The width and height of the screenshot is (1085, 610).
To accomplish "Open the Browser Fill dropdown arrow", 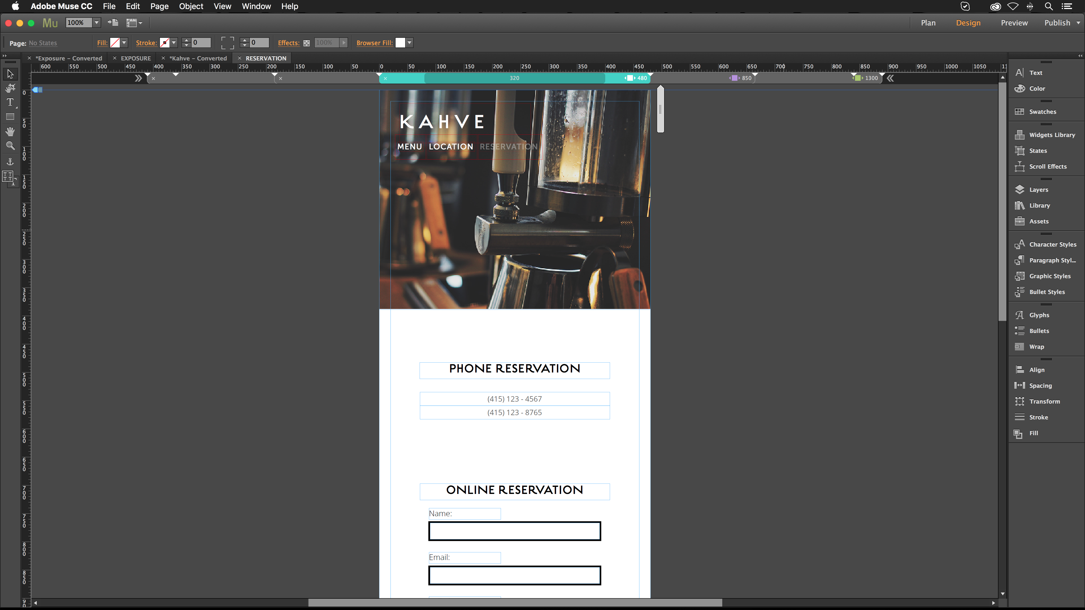I will pyautogui.click(x=409, y=43).
